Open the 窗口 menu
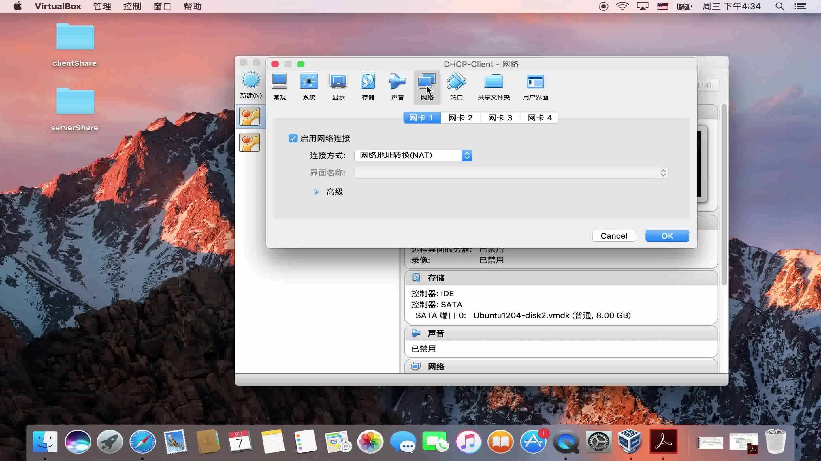This screenshot has height=461, width=821. coord(162,6)
